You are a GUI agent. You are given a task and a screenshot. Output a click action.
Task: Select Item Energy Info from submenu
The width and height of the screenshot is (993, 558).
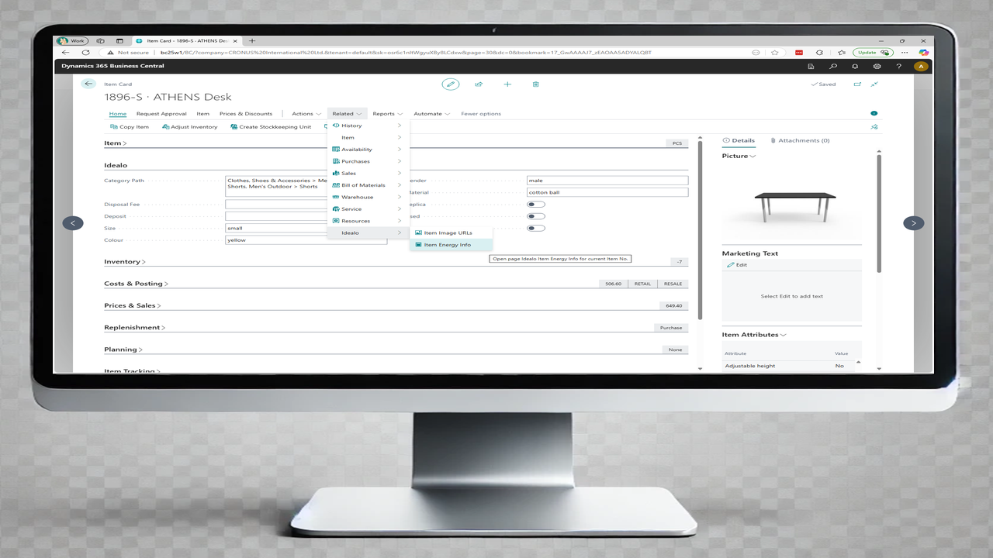tap(447, 245)
